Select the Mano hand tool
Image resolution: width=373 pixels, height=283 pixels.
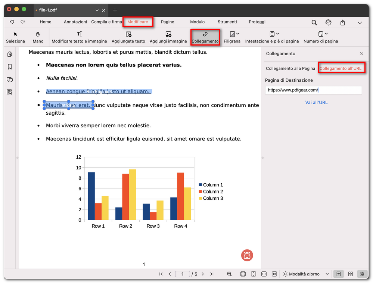click(x=38, y=34)
